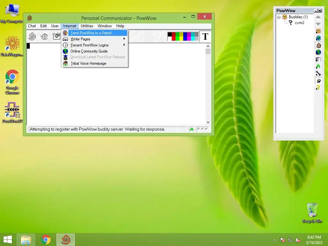Pick the bright blue color swatch
This screenshot has width=328, height=246.
pyautogui.click(x=185, y=38)
